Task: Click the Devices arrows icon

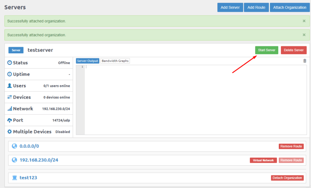Action: (9, 97)
